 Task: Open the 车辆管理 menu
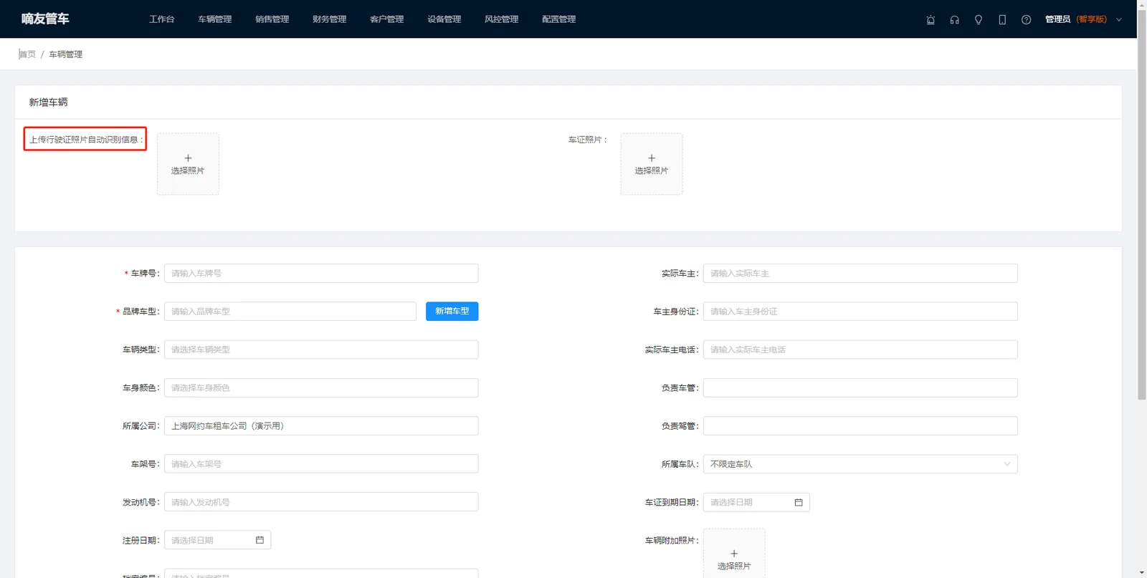pos(215,19)
